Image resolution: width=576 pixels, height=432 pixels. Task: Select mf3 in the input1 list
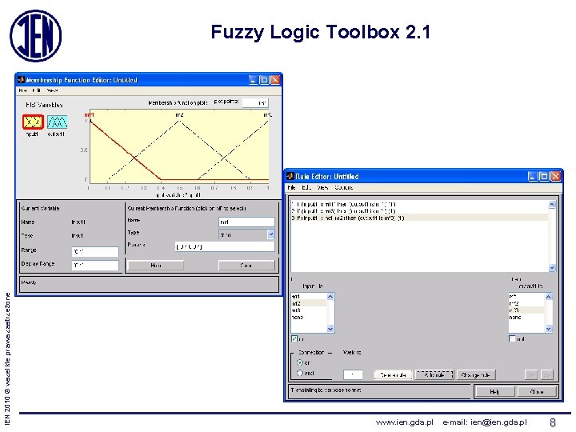(x=309, y=310)
